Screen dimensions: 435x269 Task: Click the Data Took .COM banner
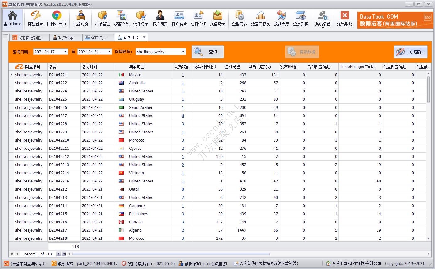click(x=395, y=20)
